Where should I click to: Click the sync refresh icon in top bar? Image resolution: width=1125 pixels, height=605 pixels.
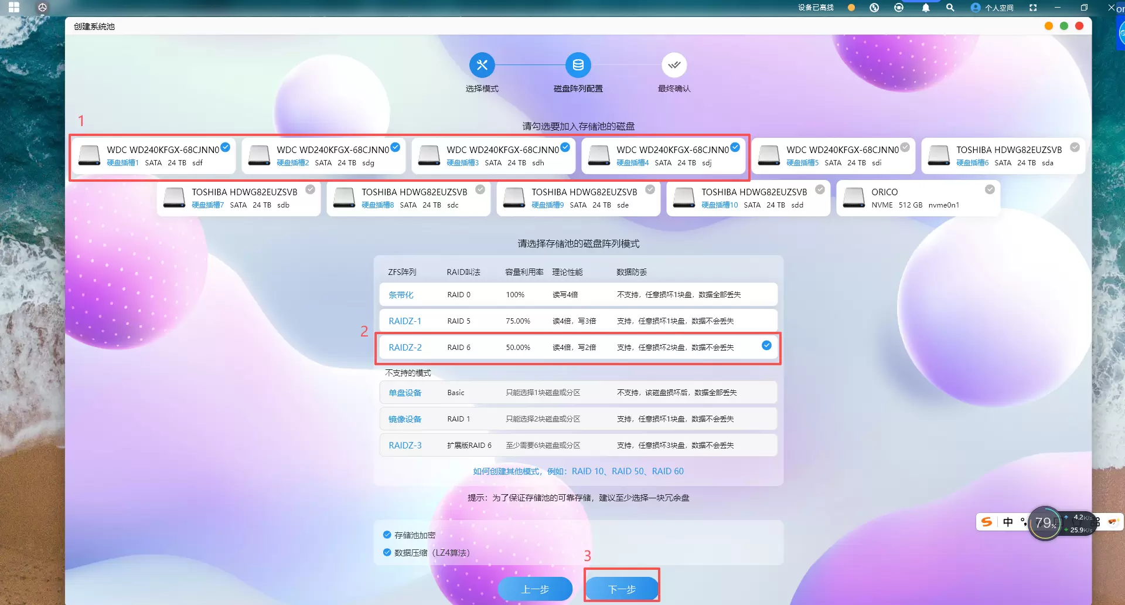point(899,8)
